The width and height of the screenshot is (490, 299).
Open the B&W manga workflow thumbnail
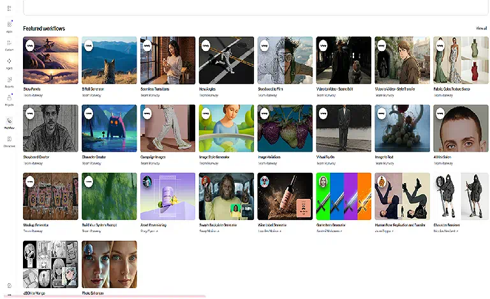[50, 265]
